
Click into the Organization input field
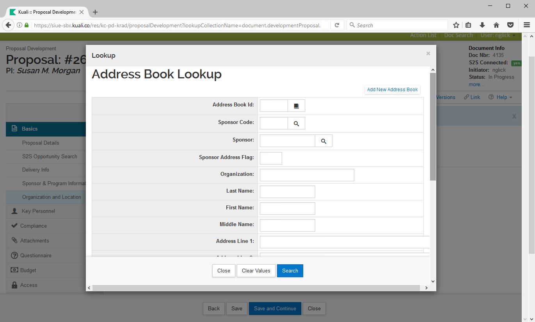307,175
